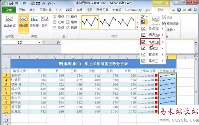Select column header J
Image resolution: width=199 pixels, height=125 pixels.
pyautogui.click(x=185, y=57)
